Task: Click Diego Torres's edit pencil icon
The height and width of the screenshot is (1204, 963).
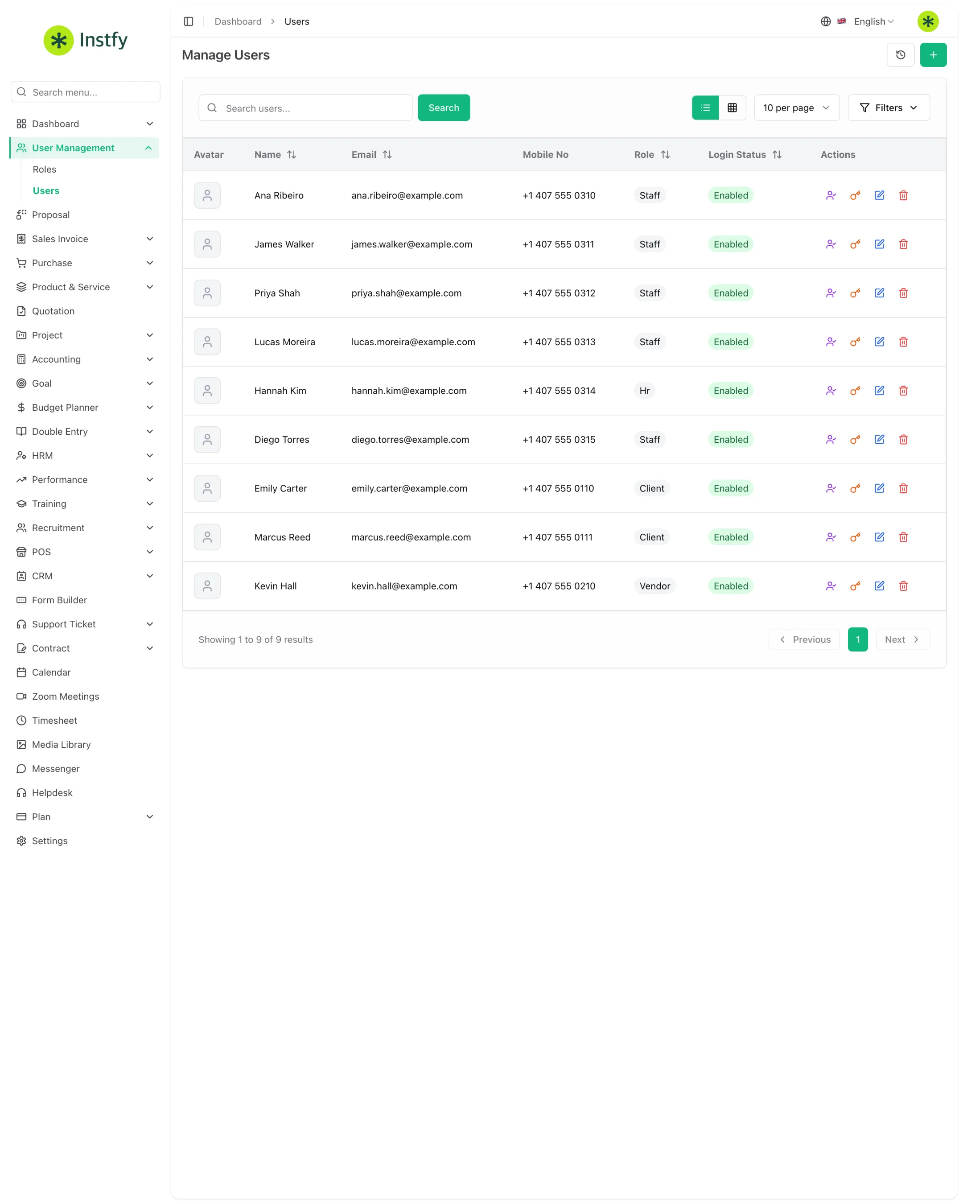Action: pyautogui.click(x=879, y=440)
